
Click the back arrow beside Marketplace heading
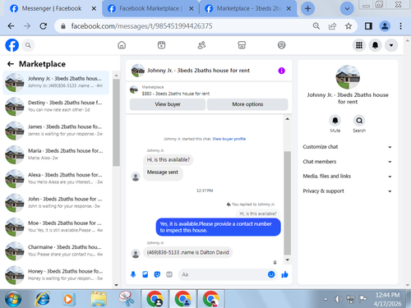point(11,64)
